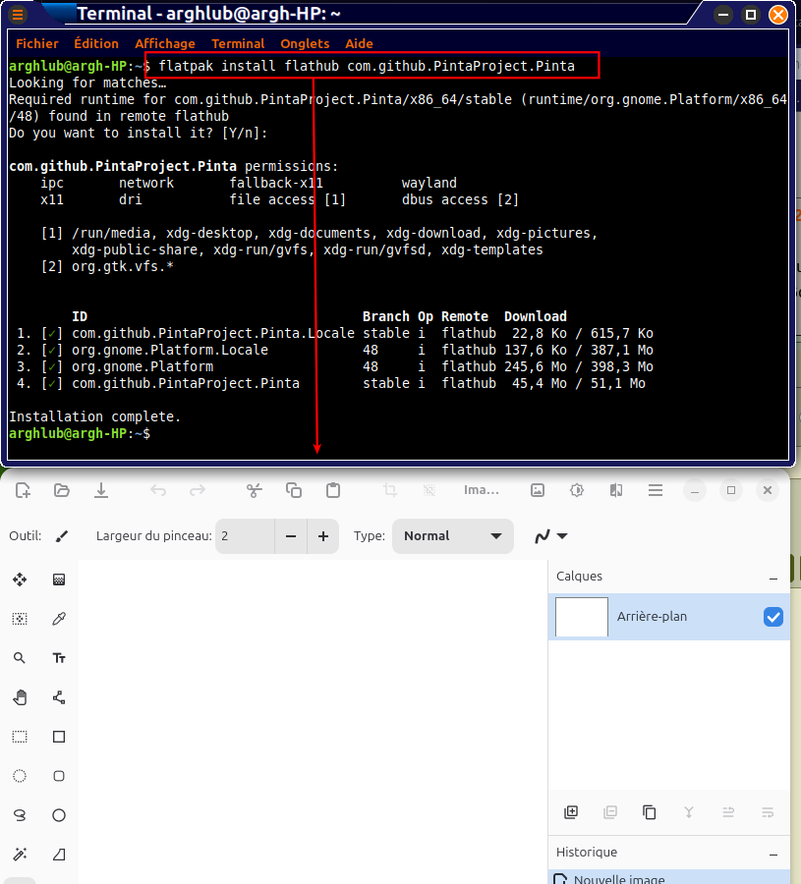Image resolution: width=801 pixels, height=884 pixels.
Task: Paste from clipboard icon in Pinta
Action: coord(333,490)
